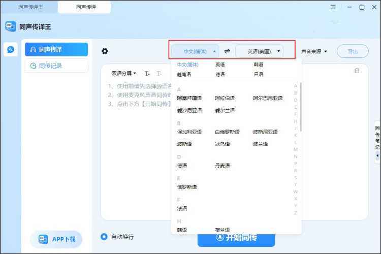Open the settings gear icon
The width and height of the screenshot is (381, 254).
tap(105, 51)
